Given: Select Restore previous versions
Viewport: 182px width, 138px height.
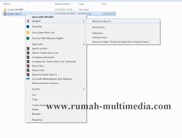Looking at the screenshot, I should click(x=45, y=83).
